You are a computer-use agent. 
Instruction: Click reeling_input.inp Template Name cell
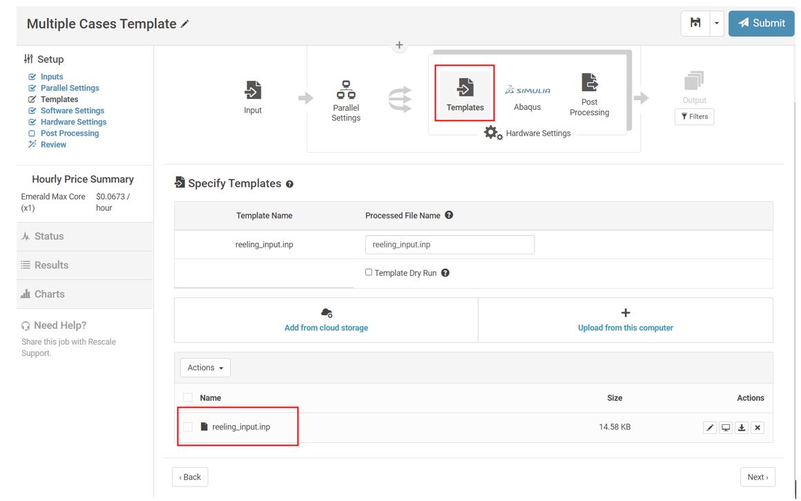(x=264, y=245)
